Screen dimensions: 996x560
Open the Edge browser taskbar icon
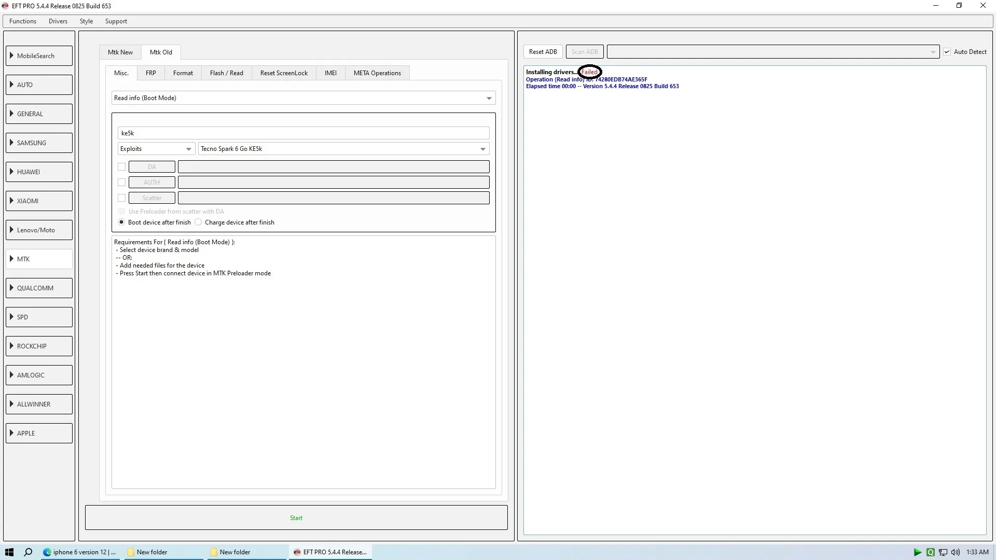(x=47, y=552)
